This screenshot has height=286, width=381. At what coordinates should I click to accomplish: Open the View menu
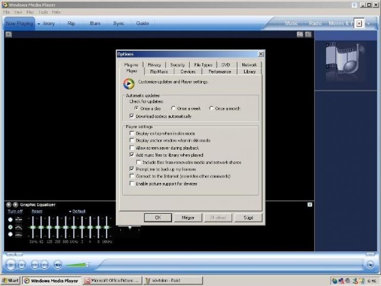18,12
